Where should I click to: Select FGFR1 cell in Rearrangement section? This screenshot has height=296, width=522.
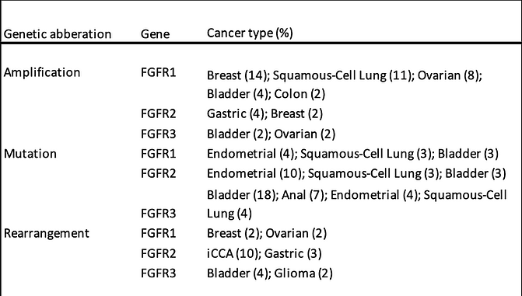click(158, 233)
